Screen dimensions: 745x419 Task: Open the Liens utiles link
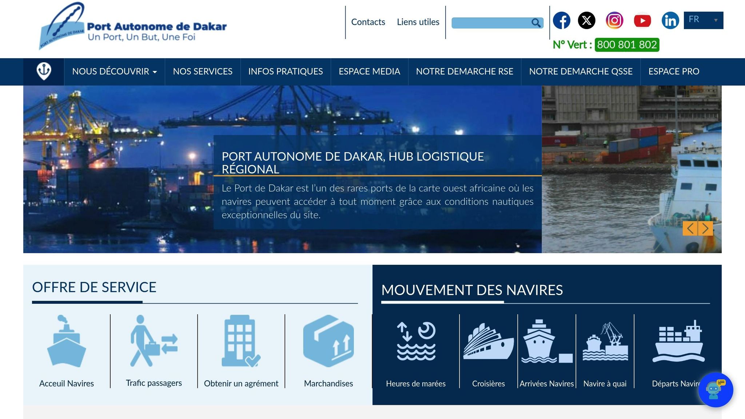pos(418,22)
